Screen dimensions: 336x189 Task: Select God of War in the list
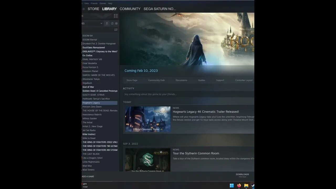88,87
